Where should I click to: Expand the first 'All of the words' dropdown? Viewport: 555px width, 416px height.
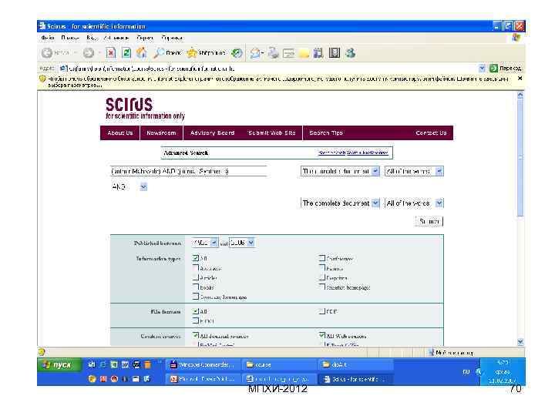click(x=439, y=171)
